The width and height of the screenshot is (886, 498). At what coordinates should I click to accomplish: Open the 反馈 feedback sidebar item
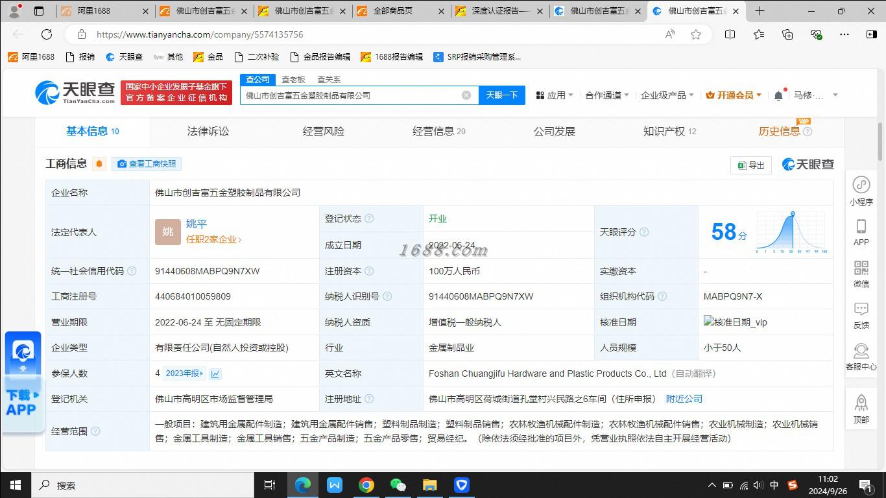[x=861, y=315]
